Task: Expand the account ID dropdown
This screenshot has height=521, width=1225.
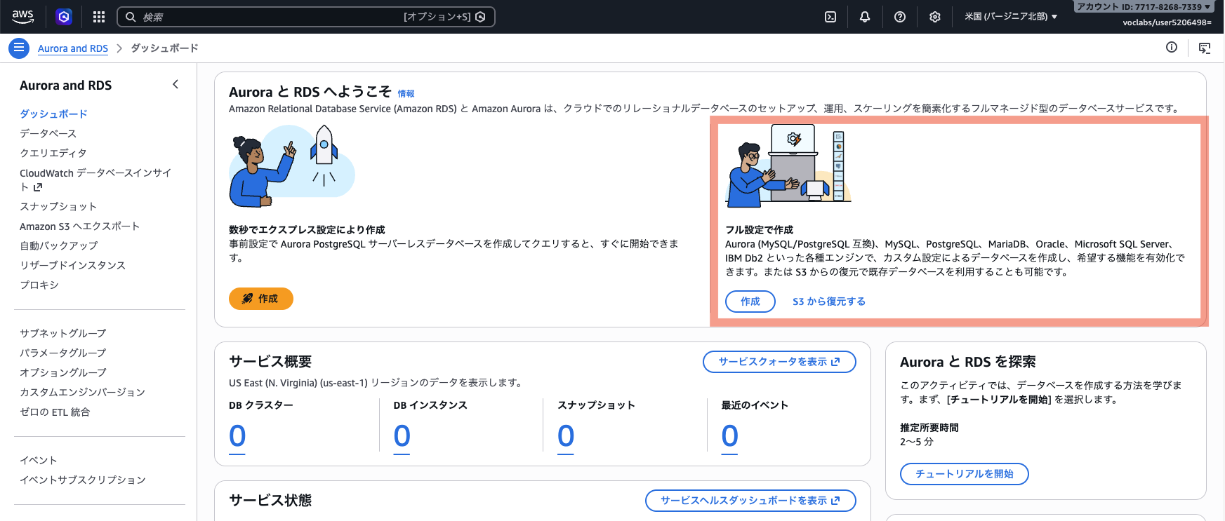Action: point(1144,7)
